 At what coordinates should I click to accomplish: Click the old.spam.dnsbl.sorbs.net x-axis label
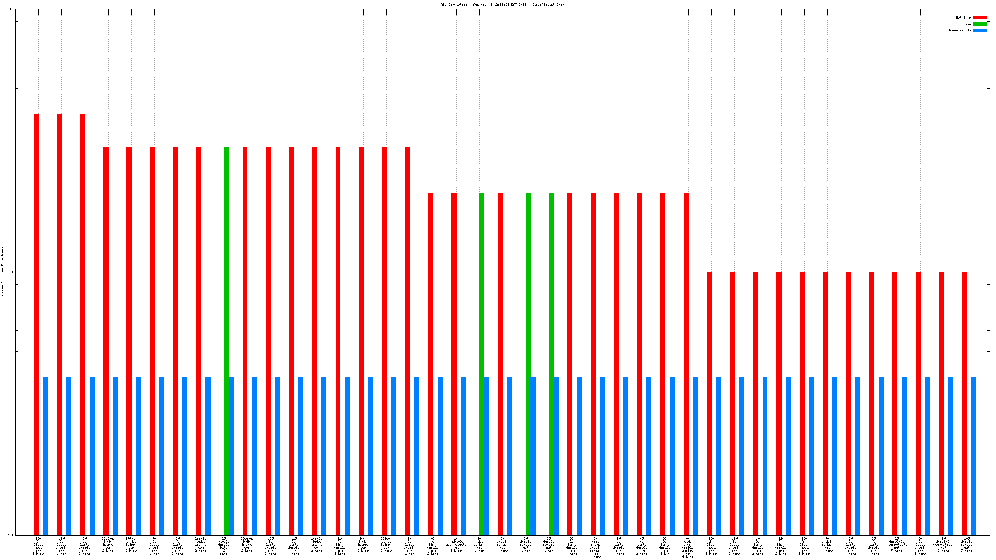(x=688, y=547)
